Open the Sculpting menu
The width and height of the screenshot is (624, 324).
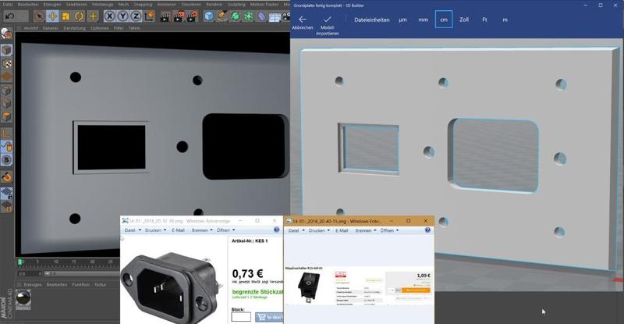point(236,5)
